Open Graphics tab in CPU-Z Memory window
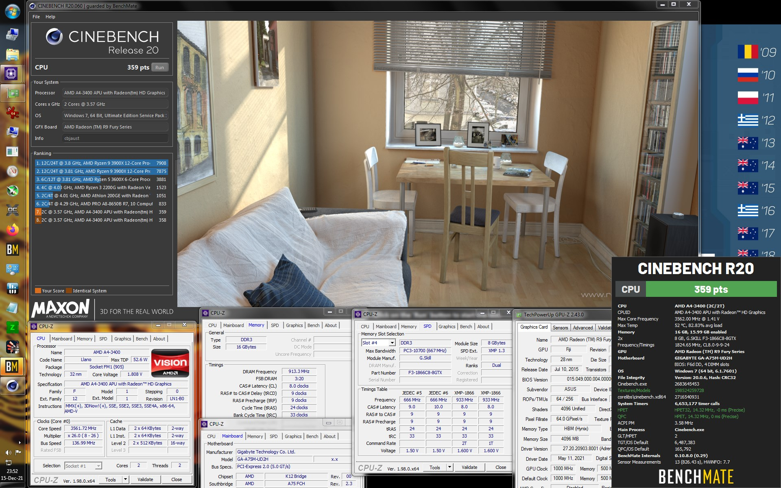The width and height of the screenshot is (781, 488). coord(294,325)
